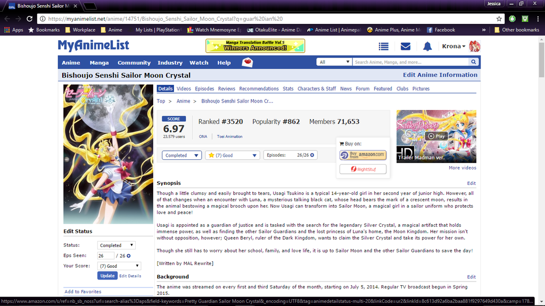Click the Manga Translation Battle banner
The width and height of the screenshot is (545, 306).
click(255, 46)
